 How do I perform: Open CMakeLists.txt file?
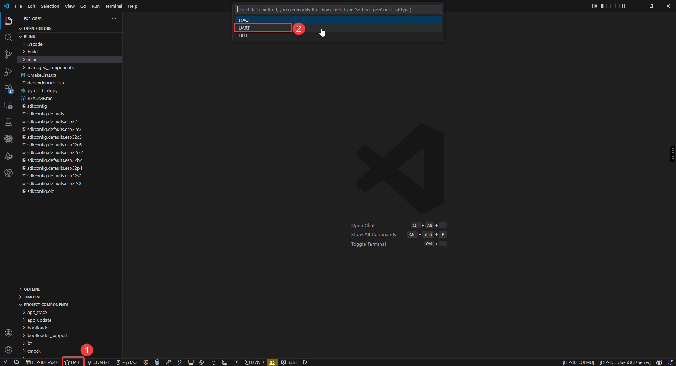pos(69,75)
